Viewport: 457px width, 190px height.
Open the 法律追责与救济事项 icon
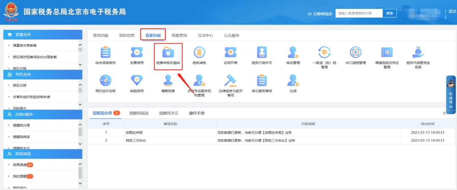231,81
